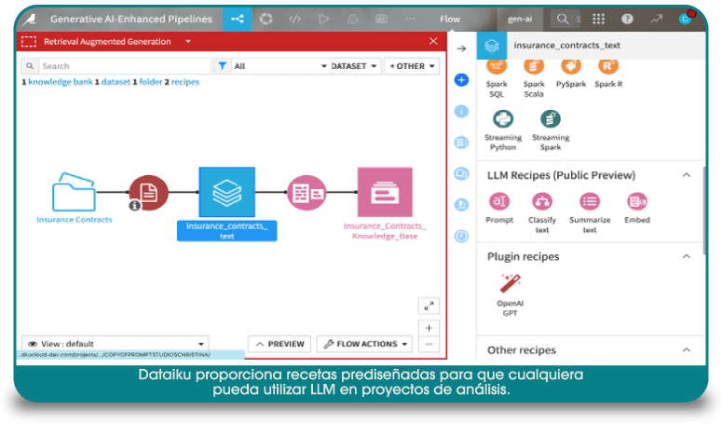Select the Classify text LLM recipe
Image resolution: width=722 pixels, height=436 pixels.
542,201
